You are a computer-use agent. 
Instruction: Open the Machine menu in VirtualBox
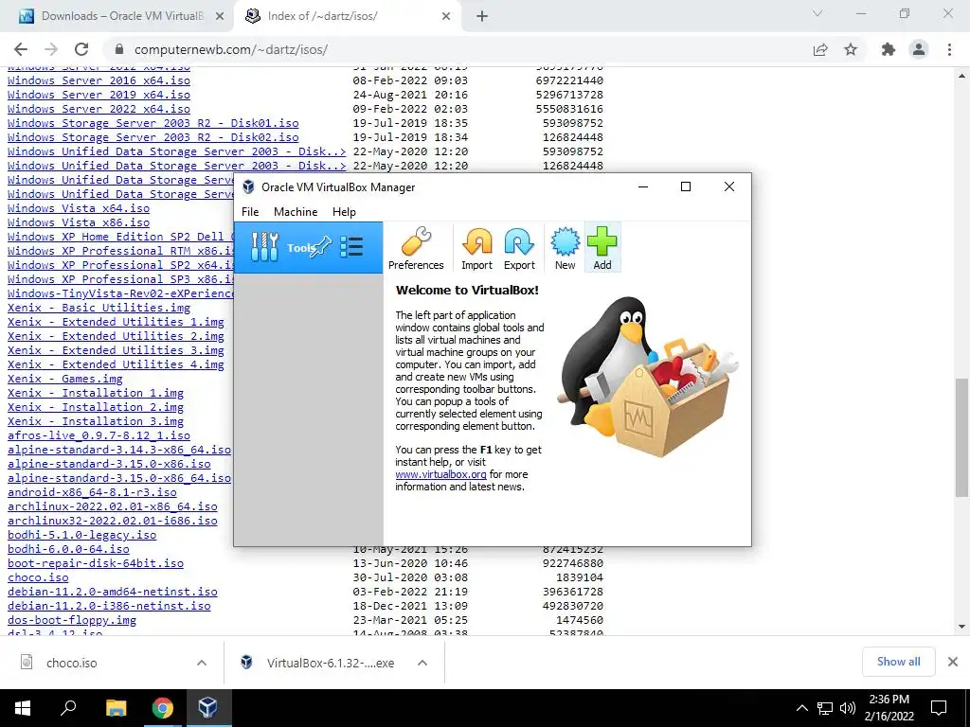point(296,211)
